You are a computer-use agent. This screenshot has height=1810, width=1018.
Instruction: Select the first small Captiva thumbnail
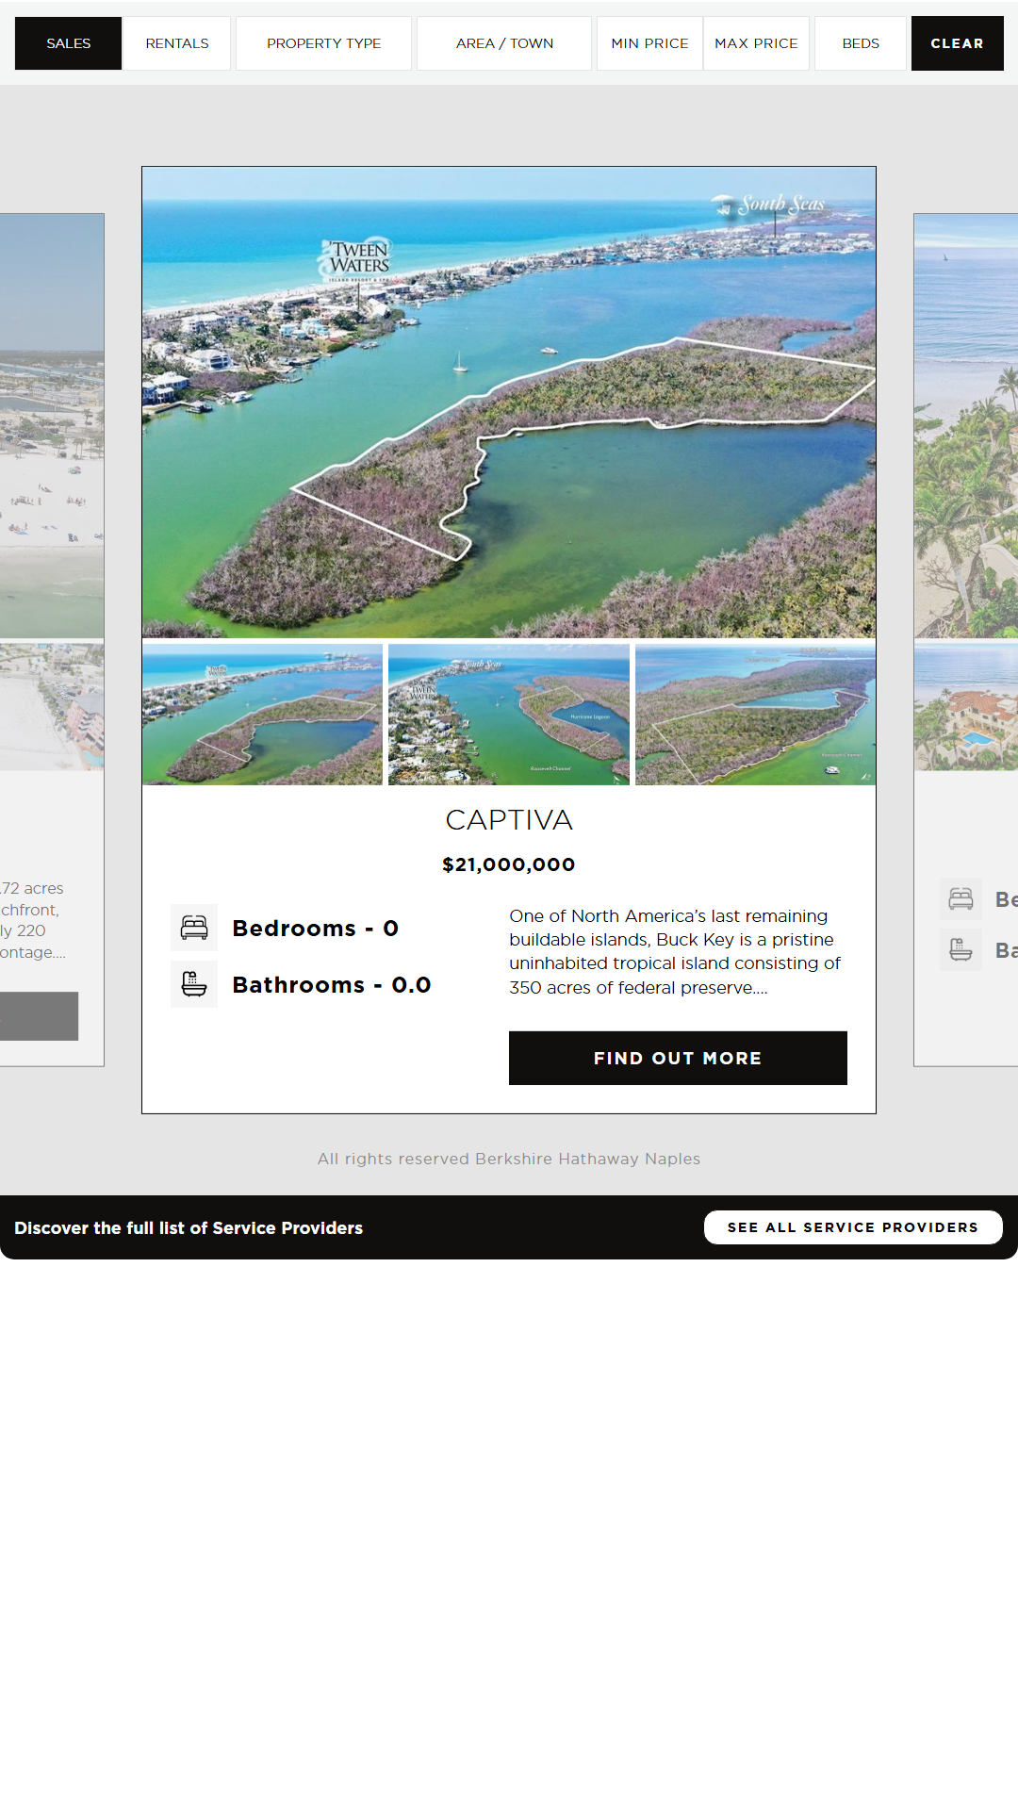(263, 715)
